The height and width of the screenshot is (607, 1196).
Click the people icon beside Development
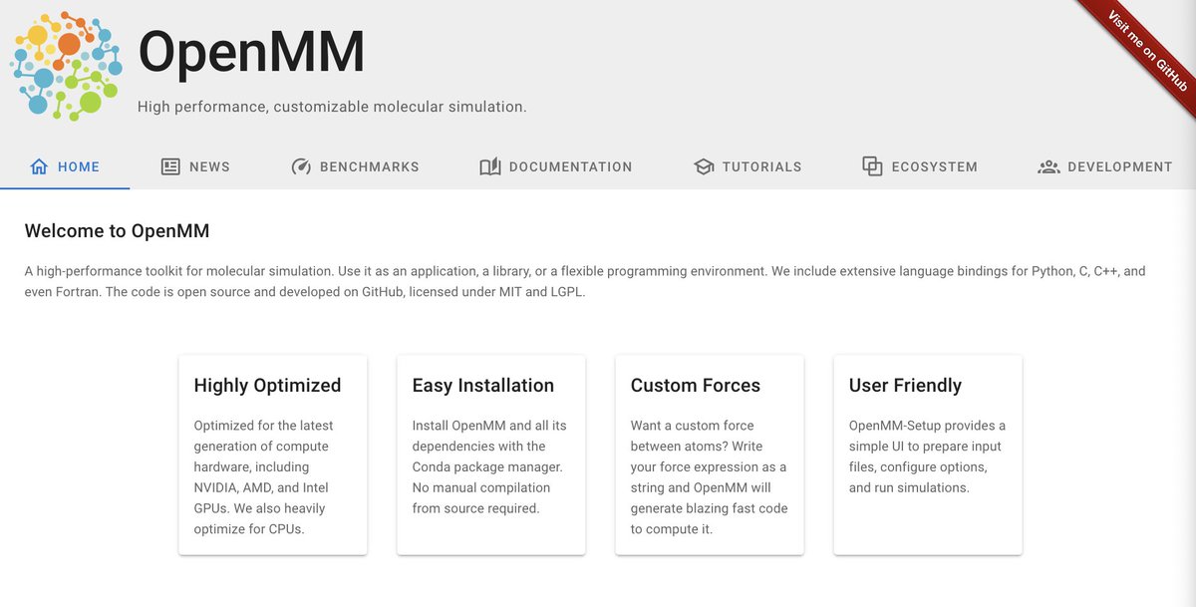point(1048,166)
